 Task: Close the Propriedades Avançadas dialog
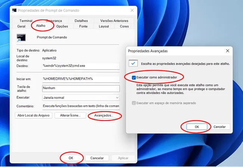pos(227,51)
